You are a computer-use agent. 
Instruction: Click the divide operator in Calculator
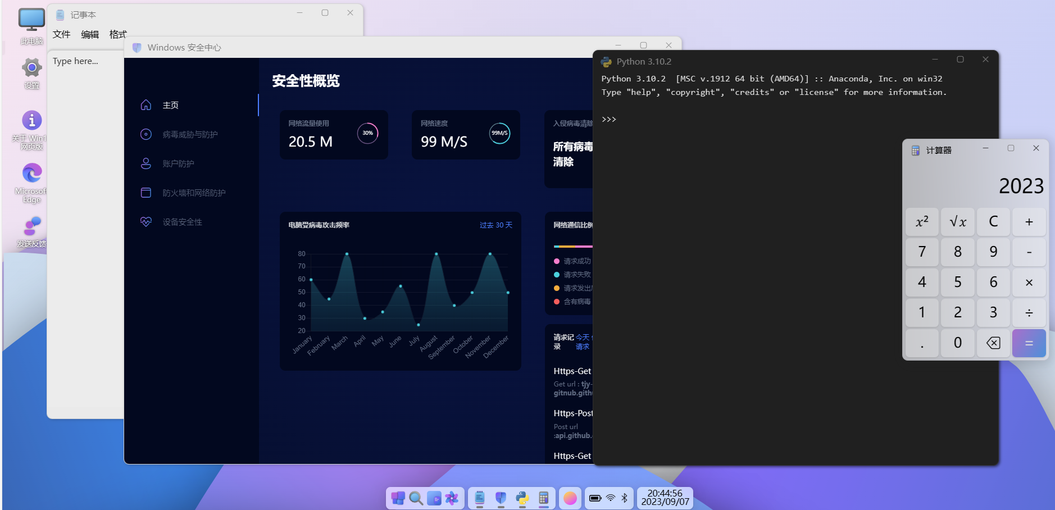(1029, 312)
